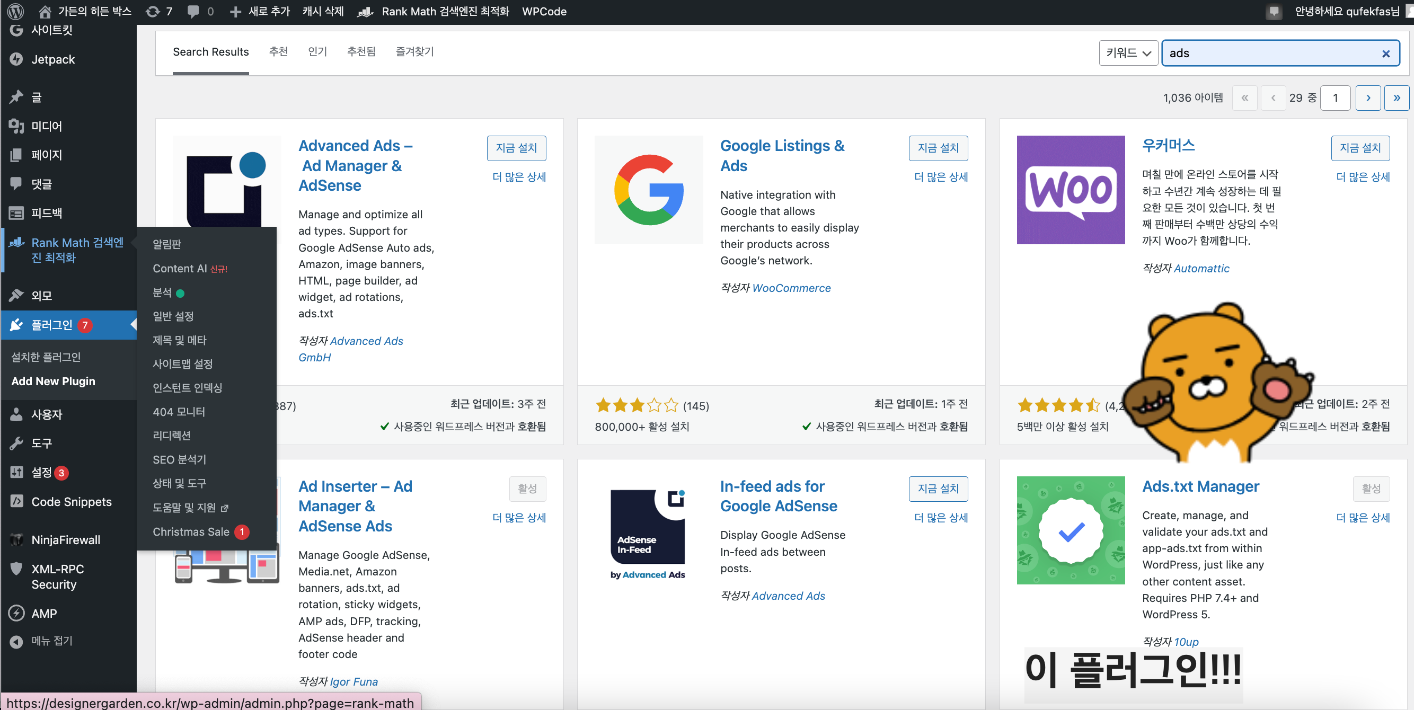The height and width of the screenshot is (710, 1414).
Task: Open the 미디어 media library menu
Action: tap(46, 126)
